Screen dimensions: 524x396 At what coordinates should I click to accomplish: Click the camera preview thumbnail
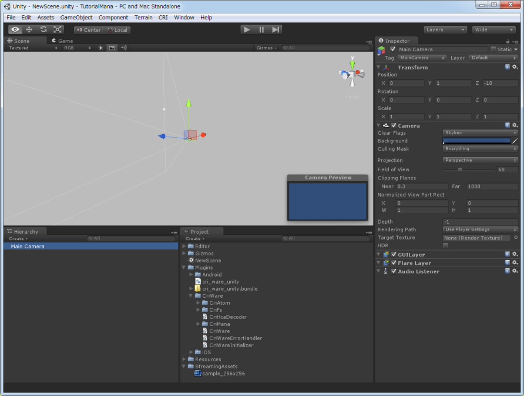[x=328, y=201]
